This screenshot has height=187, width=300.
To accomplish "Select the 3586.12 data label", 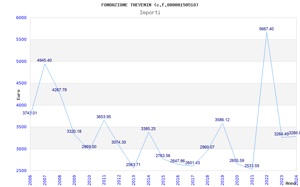I will (222, 120).
